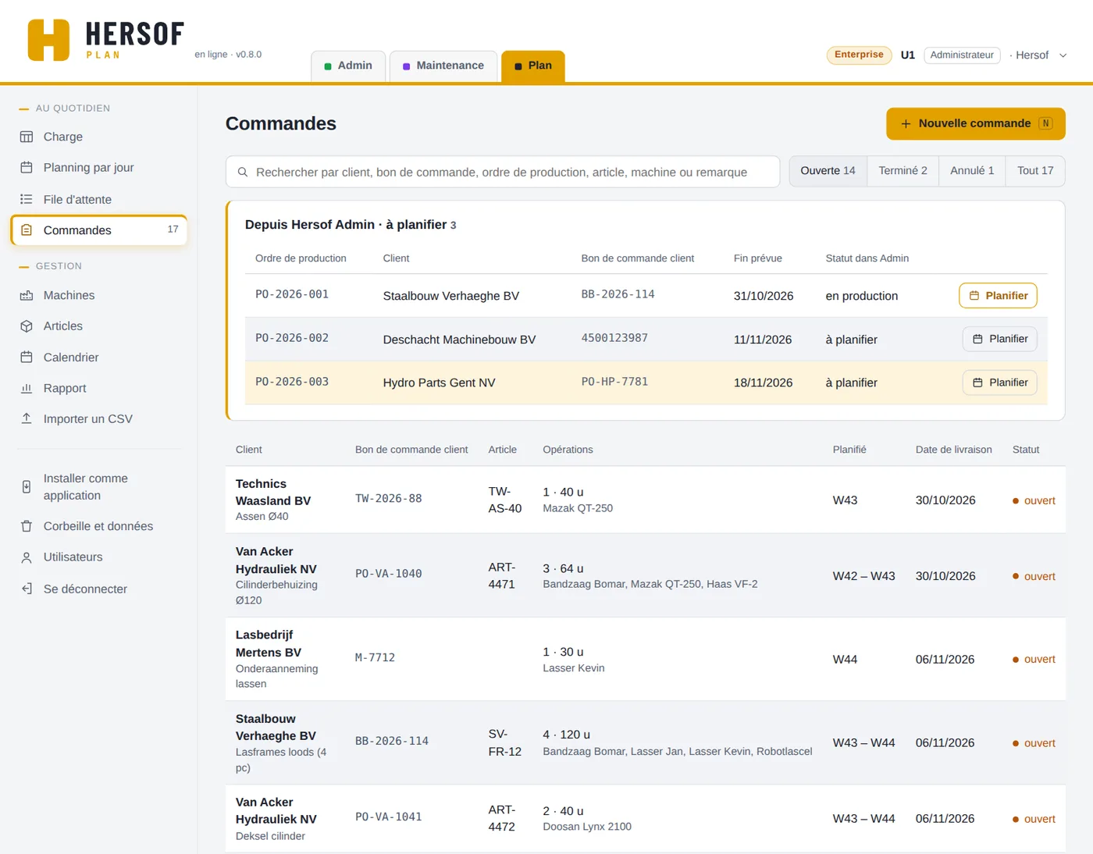Click the ouvert status of M-7712 row
Image resolution: width=1093 pixels, height=854 pixels.
[1034, 659]
